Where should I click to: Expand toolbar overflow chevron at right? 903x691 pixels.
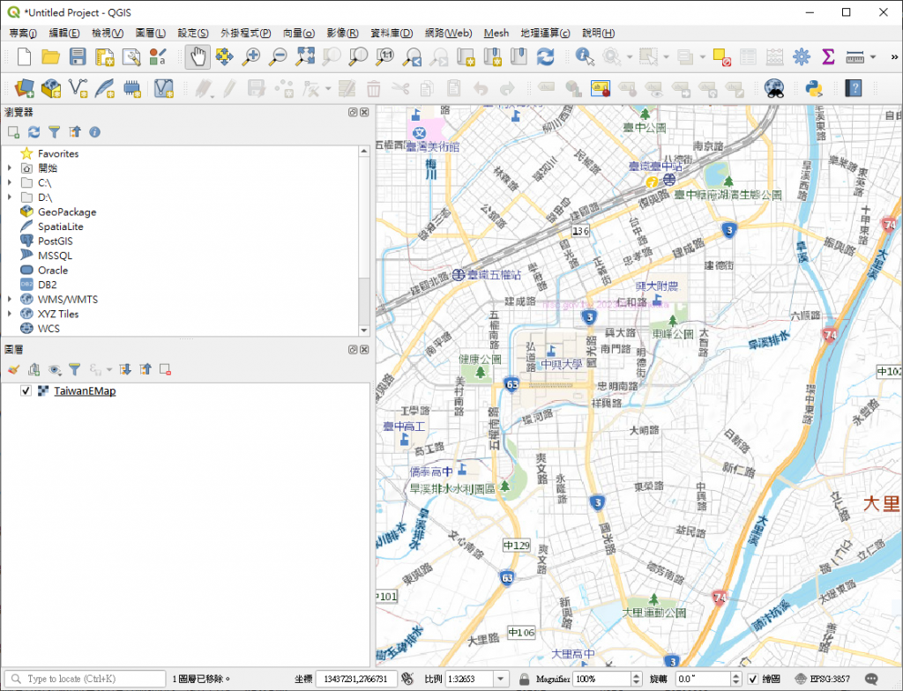(x=894, y=56)
